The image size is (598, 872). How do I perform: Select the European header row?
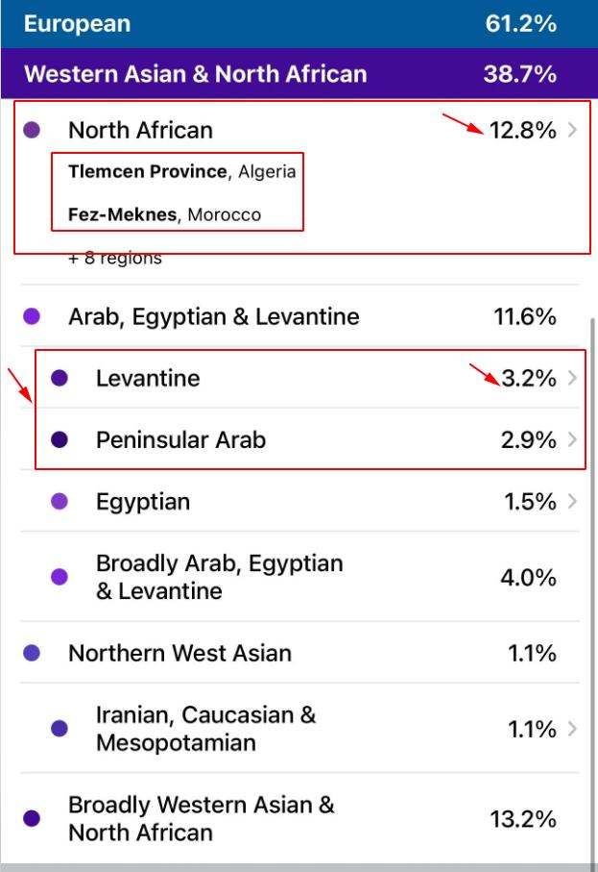[x=299, y=24]
